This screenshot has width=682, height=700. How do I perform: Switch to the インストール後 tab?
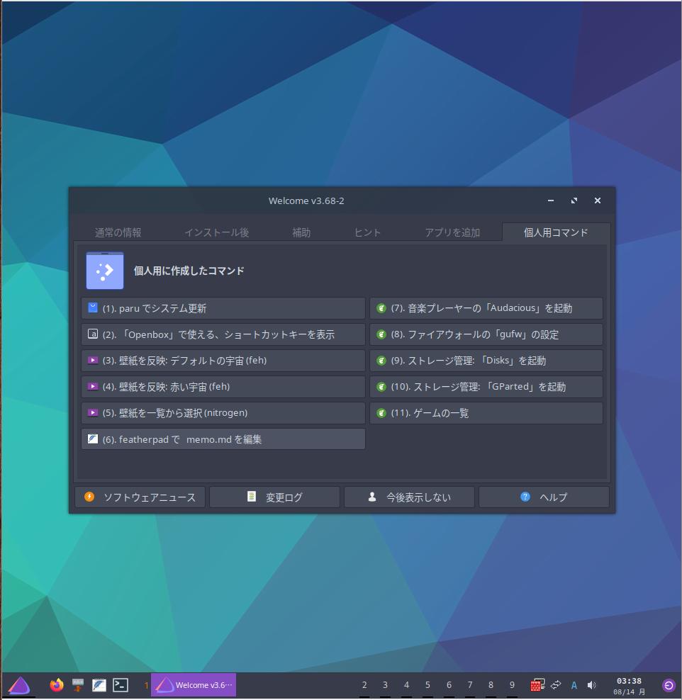217,232
